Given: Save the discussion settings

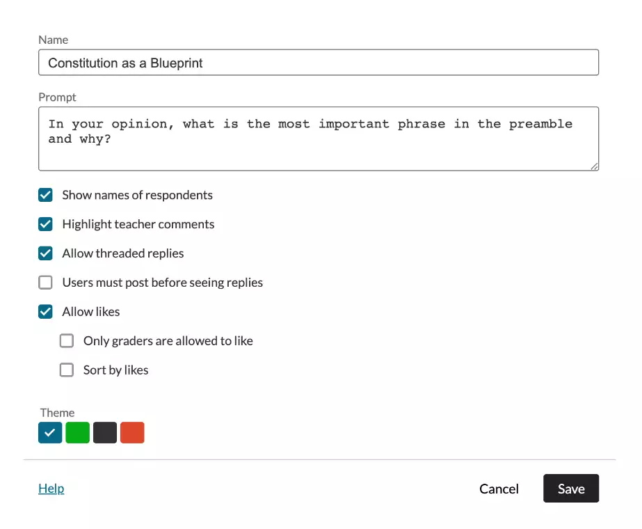Looking at the screenshot, I should point(571,489).
